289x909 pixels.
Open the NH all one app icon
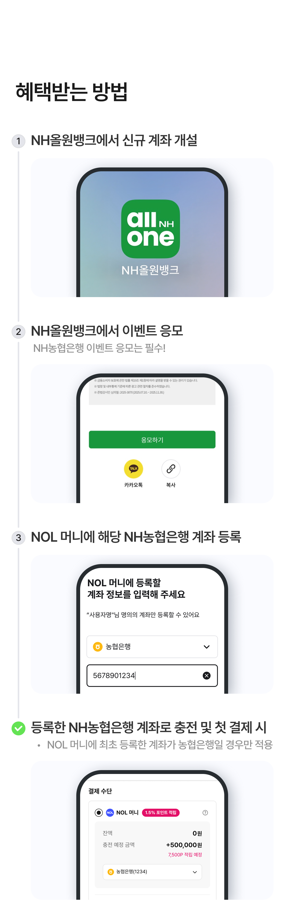tap(151, 229)
